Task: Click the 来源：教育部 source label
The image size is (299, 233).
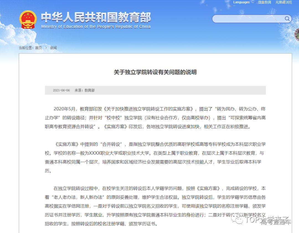Action: click(85, 90)
